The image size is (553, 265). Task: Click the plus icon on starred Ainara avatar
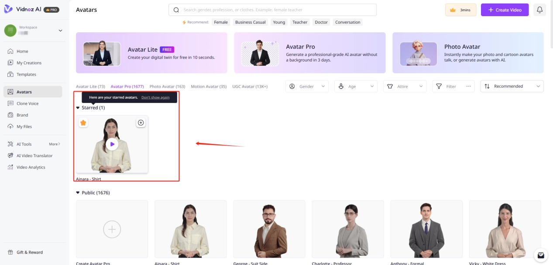(141, 123)
